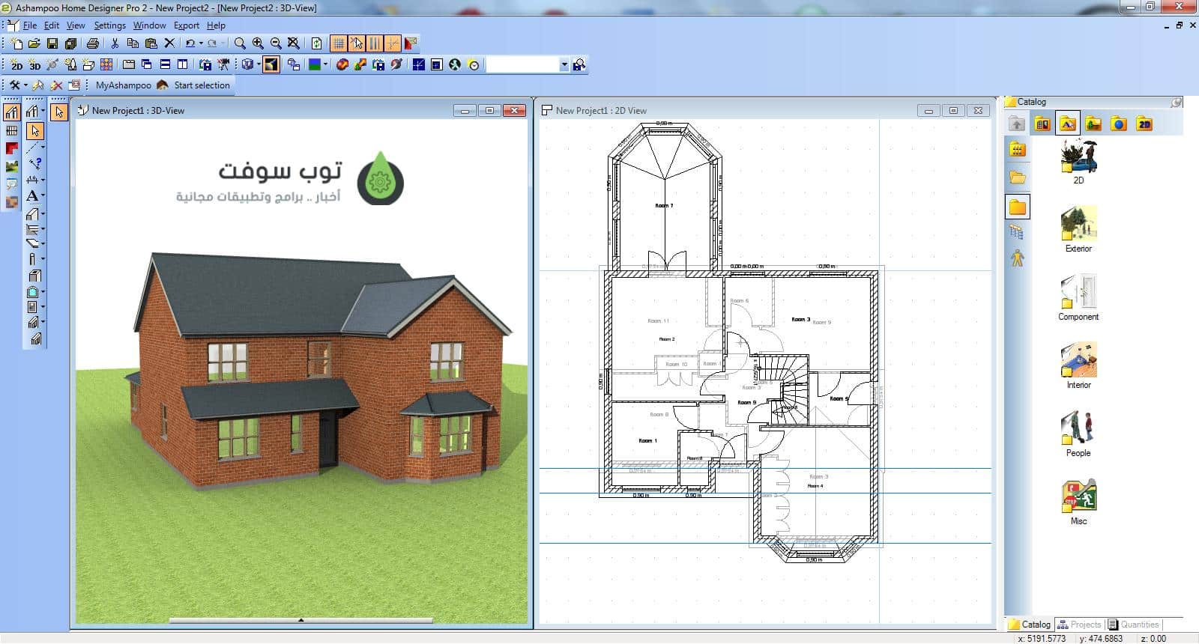Viewport: 1199px width, 644px height.
Task: Open the 2D catalog folder tab icon
Action: 1144,124
